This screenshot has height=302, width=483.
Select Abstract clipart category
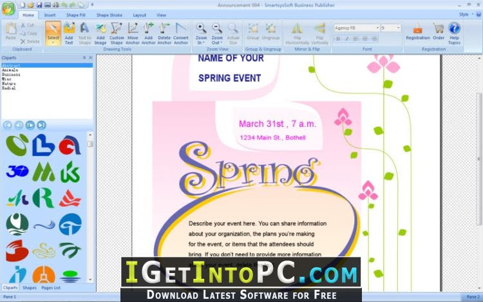47,65
